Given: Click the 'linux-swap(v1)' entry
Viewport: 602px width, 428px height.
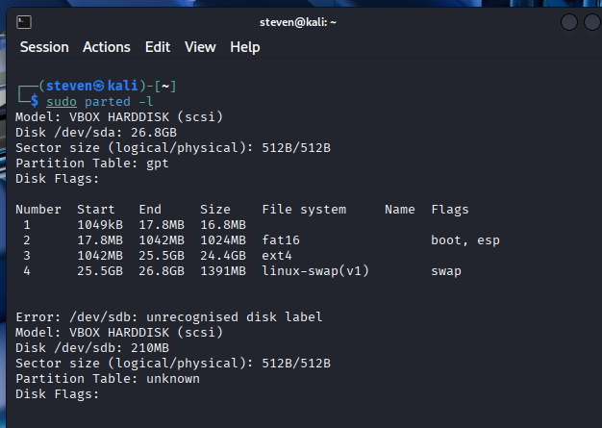Looking at the screenshot, I should (315, 270).
